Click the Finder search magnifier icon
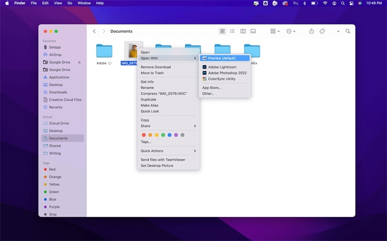Viewport: 387px width, 241px height. 348,31
